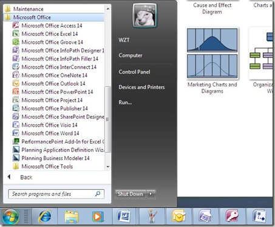Click the programs list scrollbar thumb
This screenshot has height=227, width=275.
[107, 119]
